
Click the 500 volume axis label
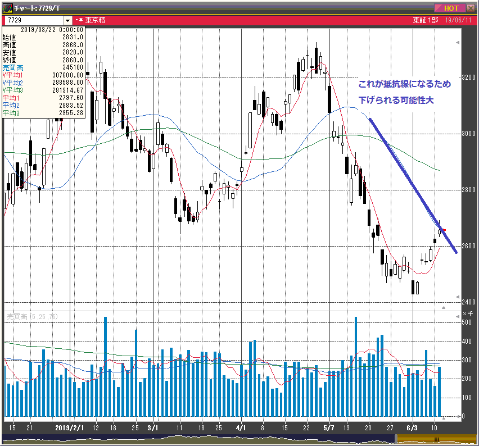tap(467, 322)
